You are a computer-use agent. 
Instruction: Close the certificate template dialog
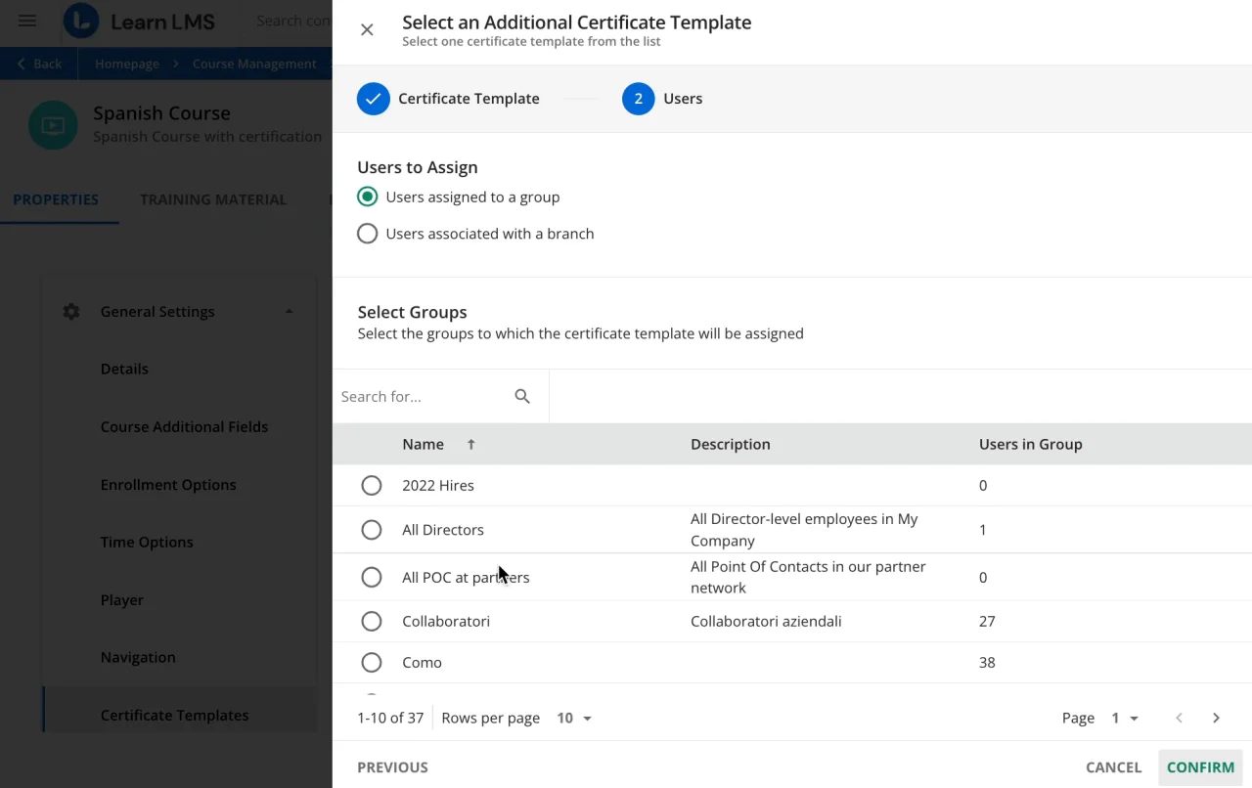367,29
